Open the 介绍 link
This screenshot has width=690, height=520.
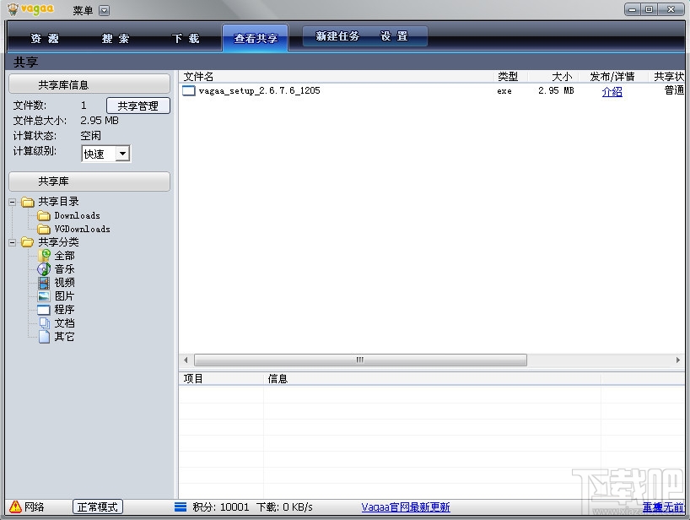pos(612,91)
